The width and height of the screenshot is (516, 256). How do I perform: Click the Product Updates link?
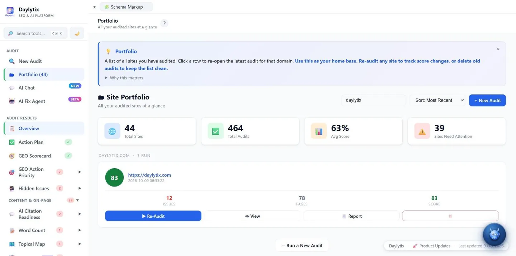[431, 246]
